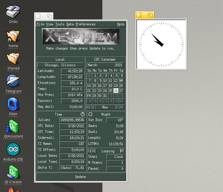Open the Tools menu
The height and width of the screenshot is (192, 223).
pos(60,24)
